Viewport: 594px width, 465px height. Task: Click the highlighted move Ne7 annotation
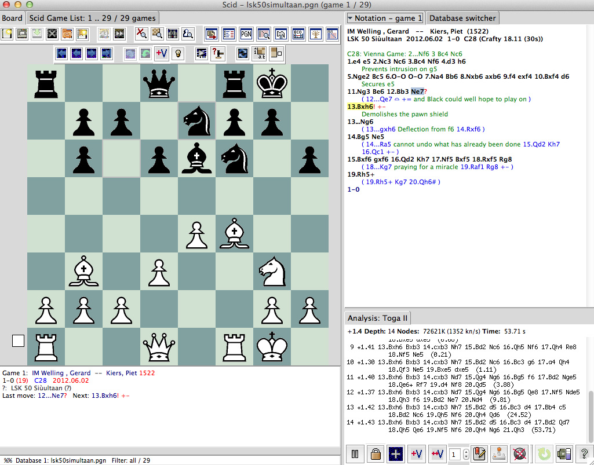point(418,91)
